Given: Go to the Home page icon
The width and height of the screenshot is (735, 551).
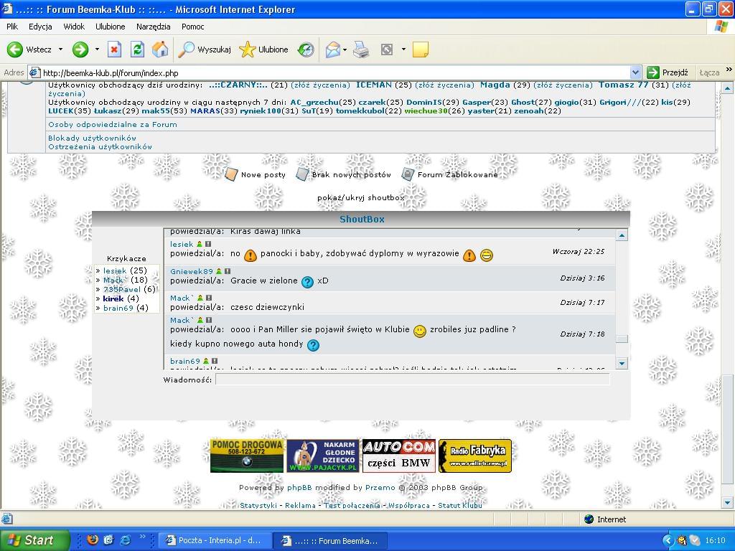Looking at the screenshot, I should click(160, 50).
